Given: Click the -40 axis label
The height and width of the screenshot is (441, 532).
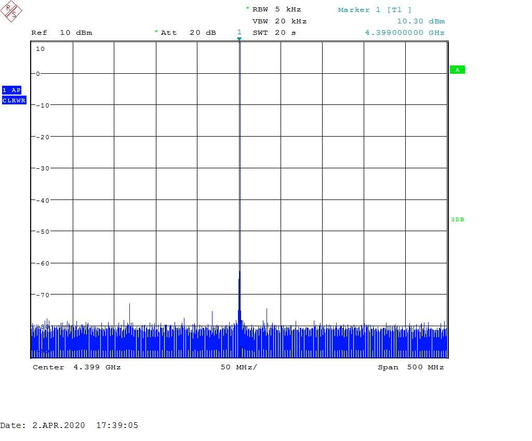Looking at the screenshot, I should click(43, 201).
